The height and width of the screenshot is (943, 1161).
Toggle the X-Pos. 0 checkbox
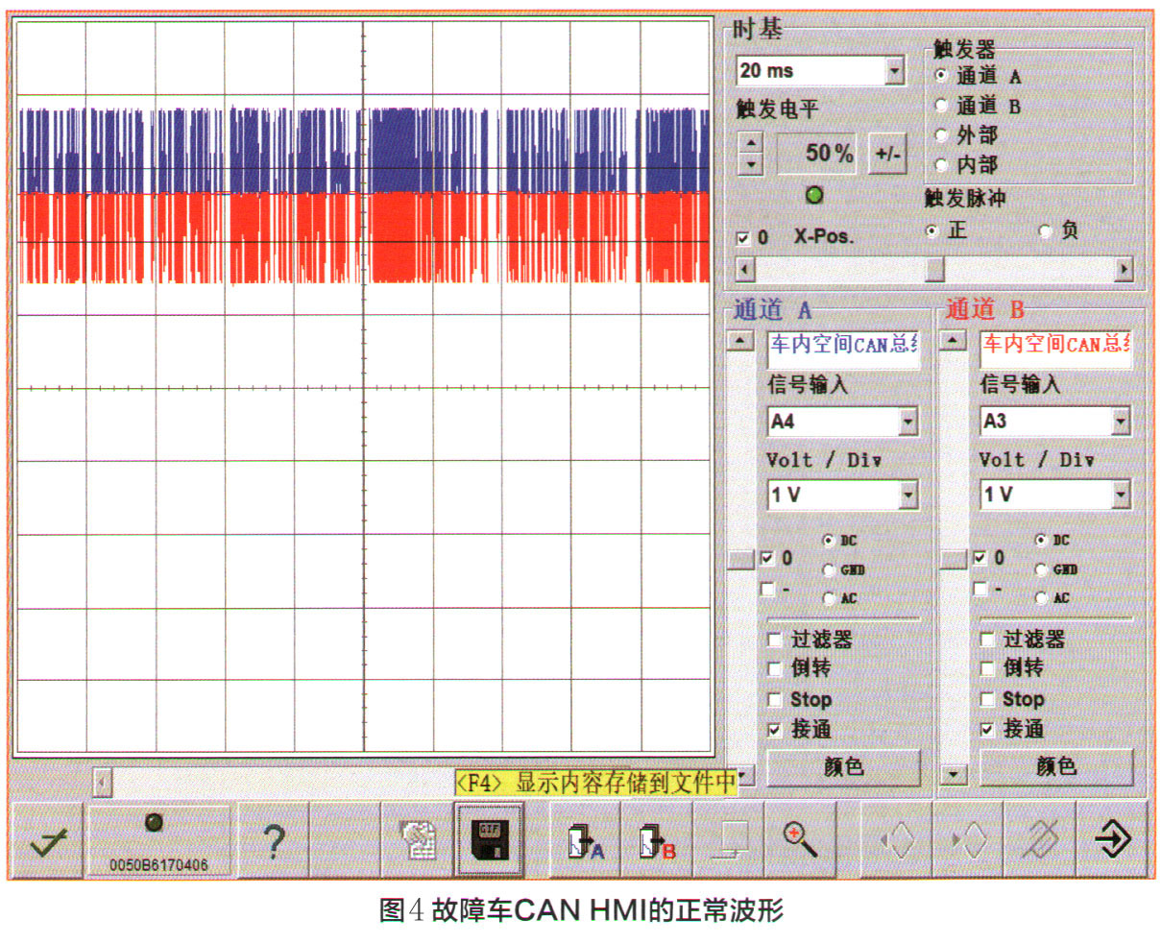[743, 238]
